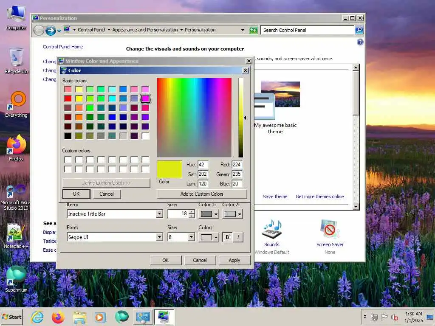Click Get more themes online link
435x326 pixels.
coord(319,197)
